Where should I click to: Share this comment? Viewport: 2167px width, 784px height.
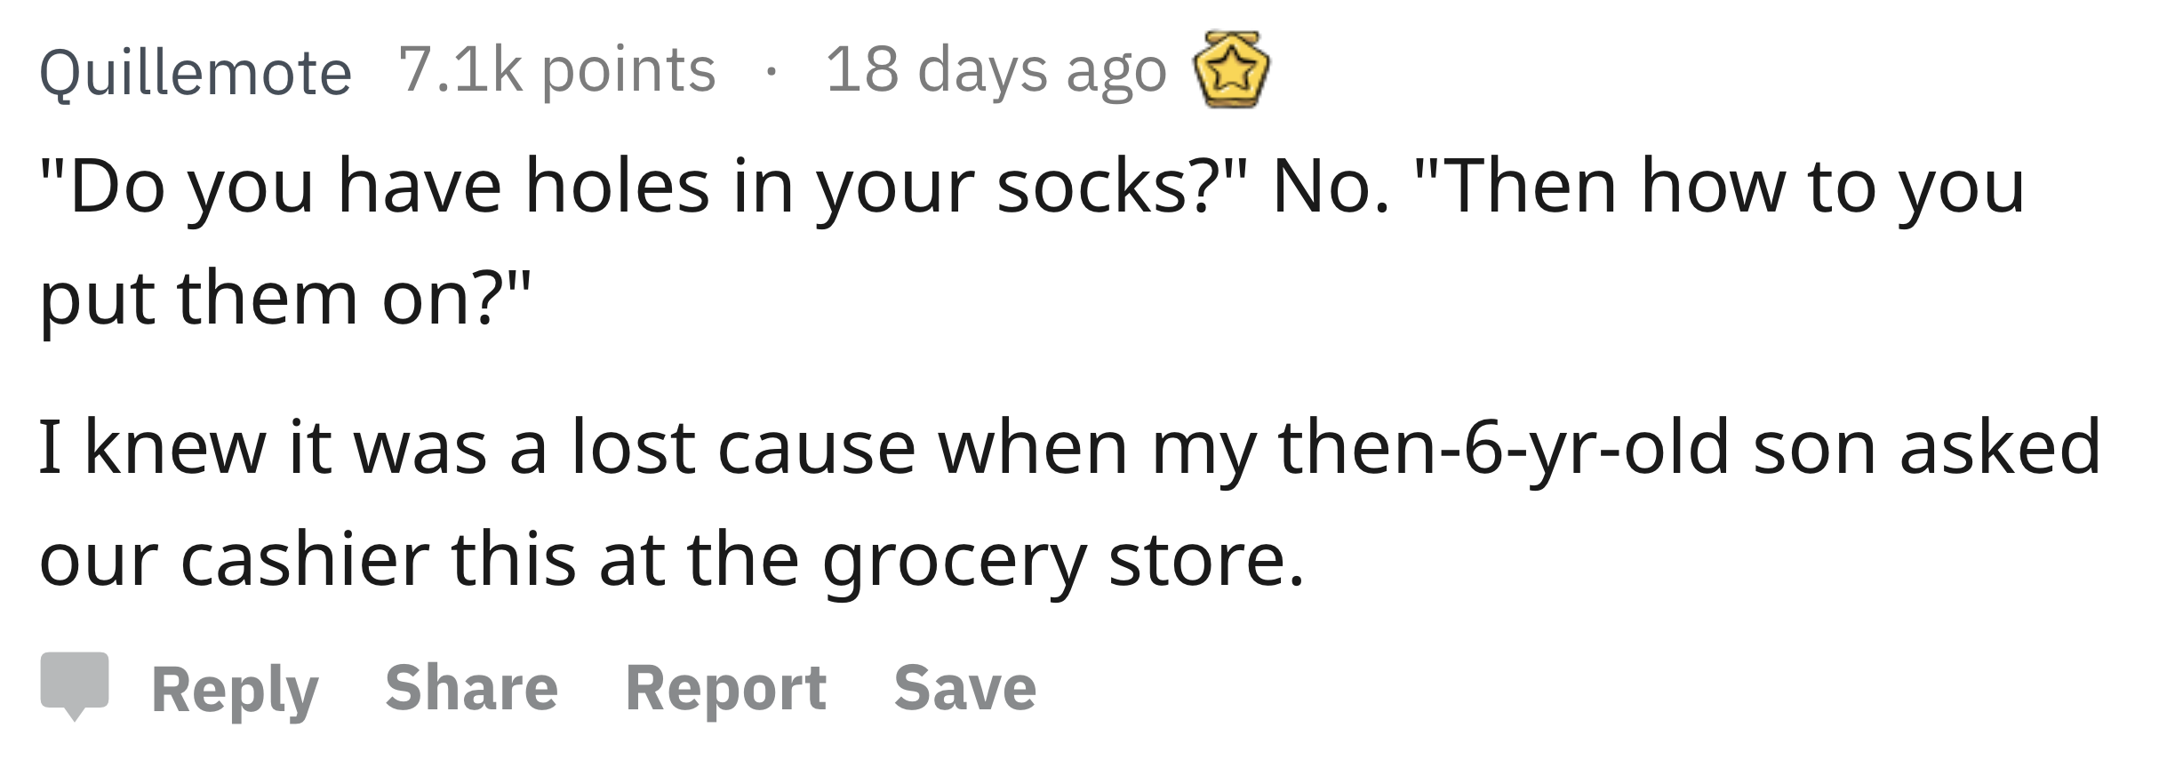[471, 687]
